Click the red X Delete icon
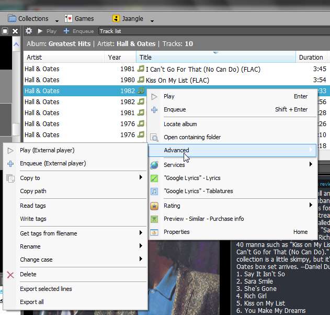The image size is (330, 315). tap(10, 275)
